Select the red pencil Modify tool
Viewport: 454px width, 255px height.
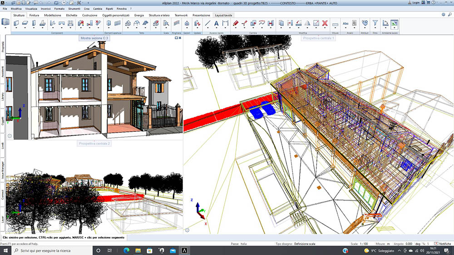coord(236,24)
